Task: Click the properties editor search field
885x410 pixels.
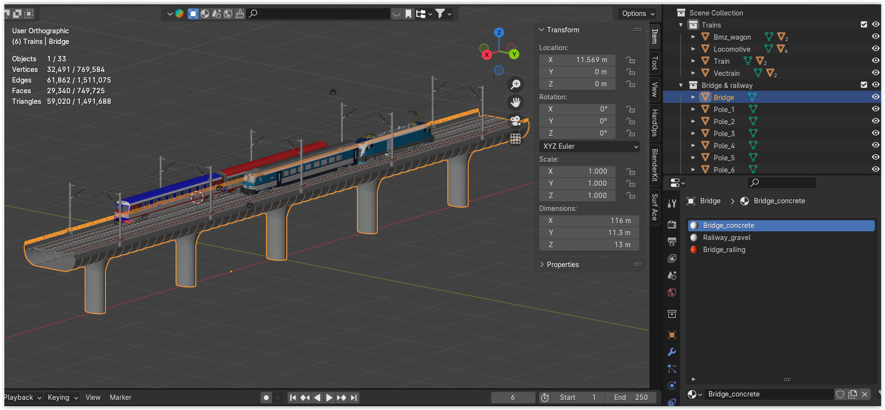Action: (x=782, y=183)
